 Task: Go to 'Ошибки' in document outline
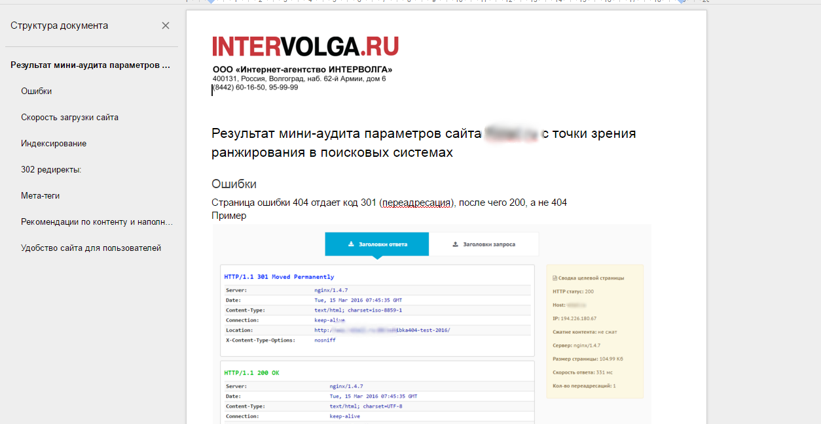[37, 91]
